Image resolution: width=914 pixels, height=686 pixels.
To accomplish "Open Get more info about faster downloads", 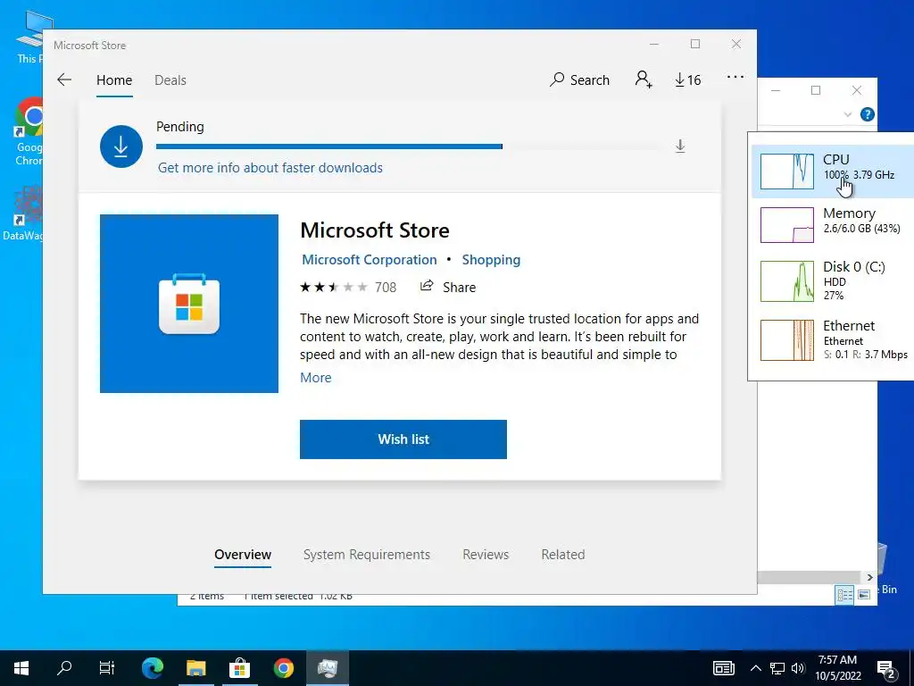I will (270, 168).
